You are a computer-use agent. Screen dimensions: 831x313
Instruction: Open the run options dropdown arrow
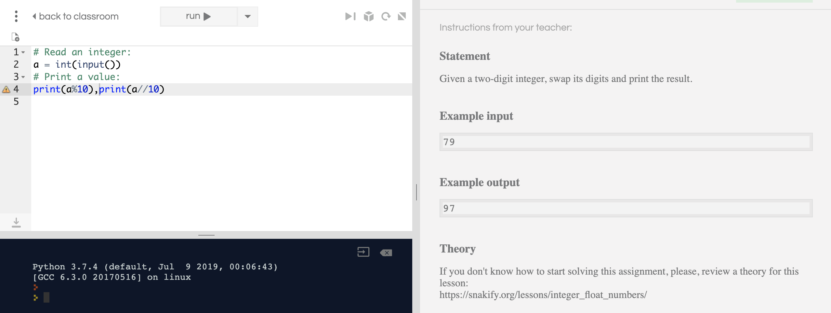247,16
